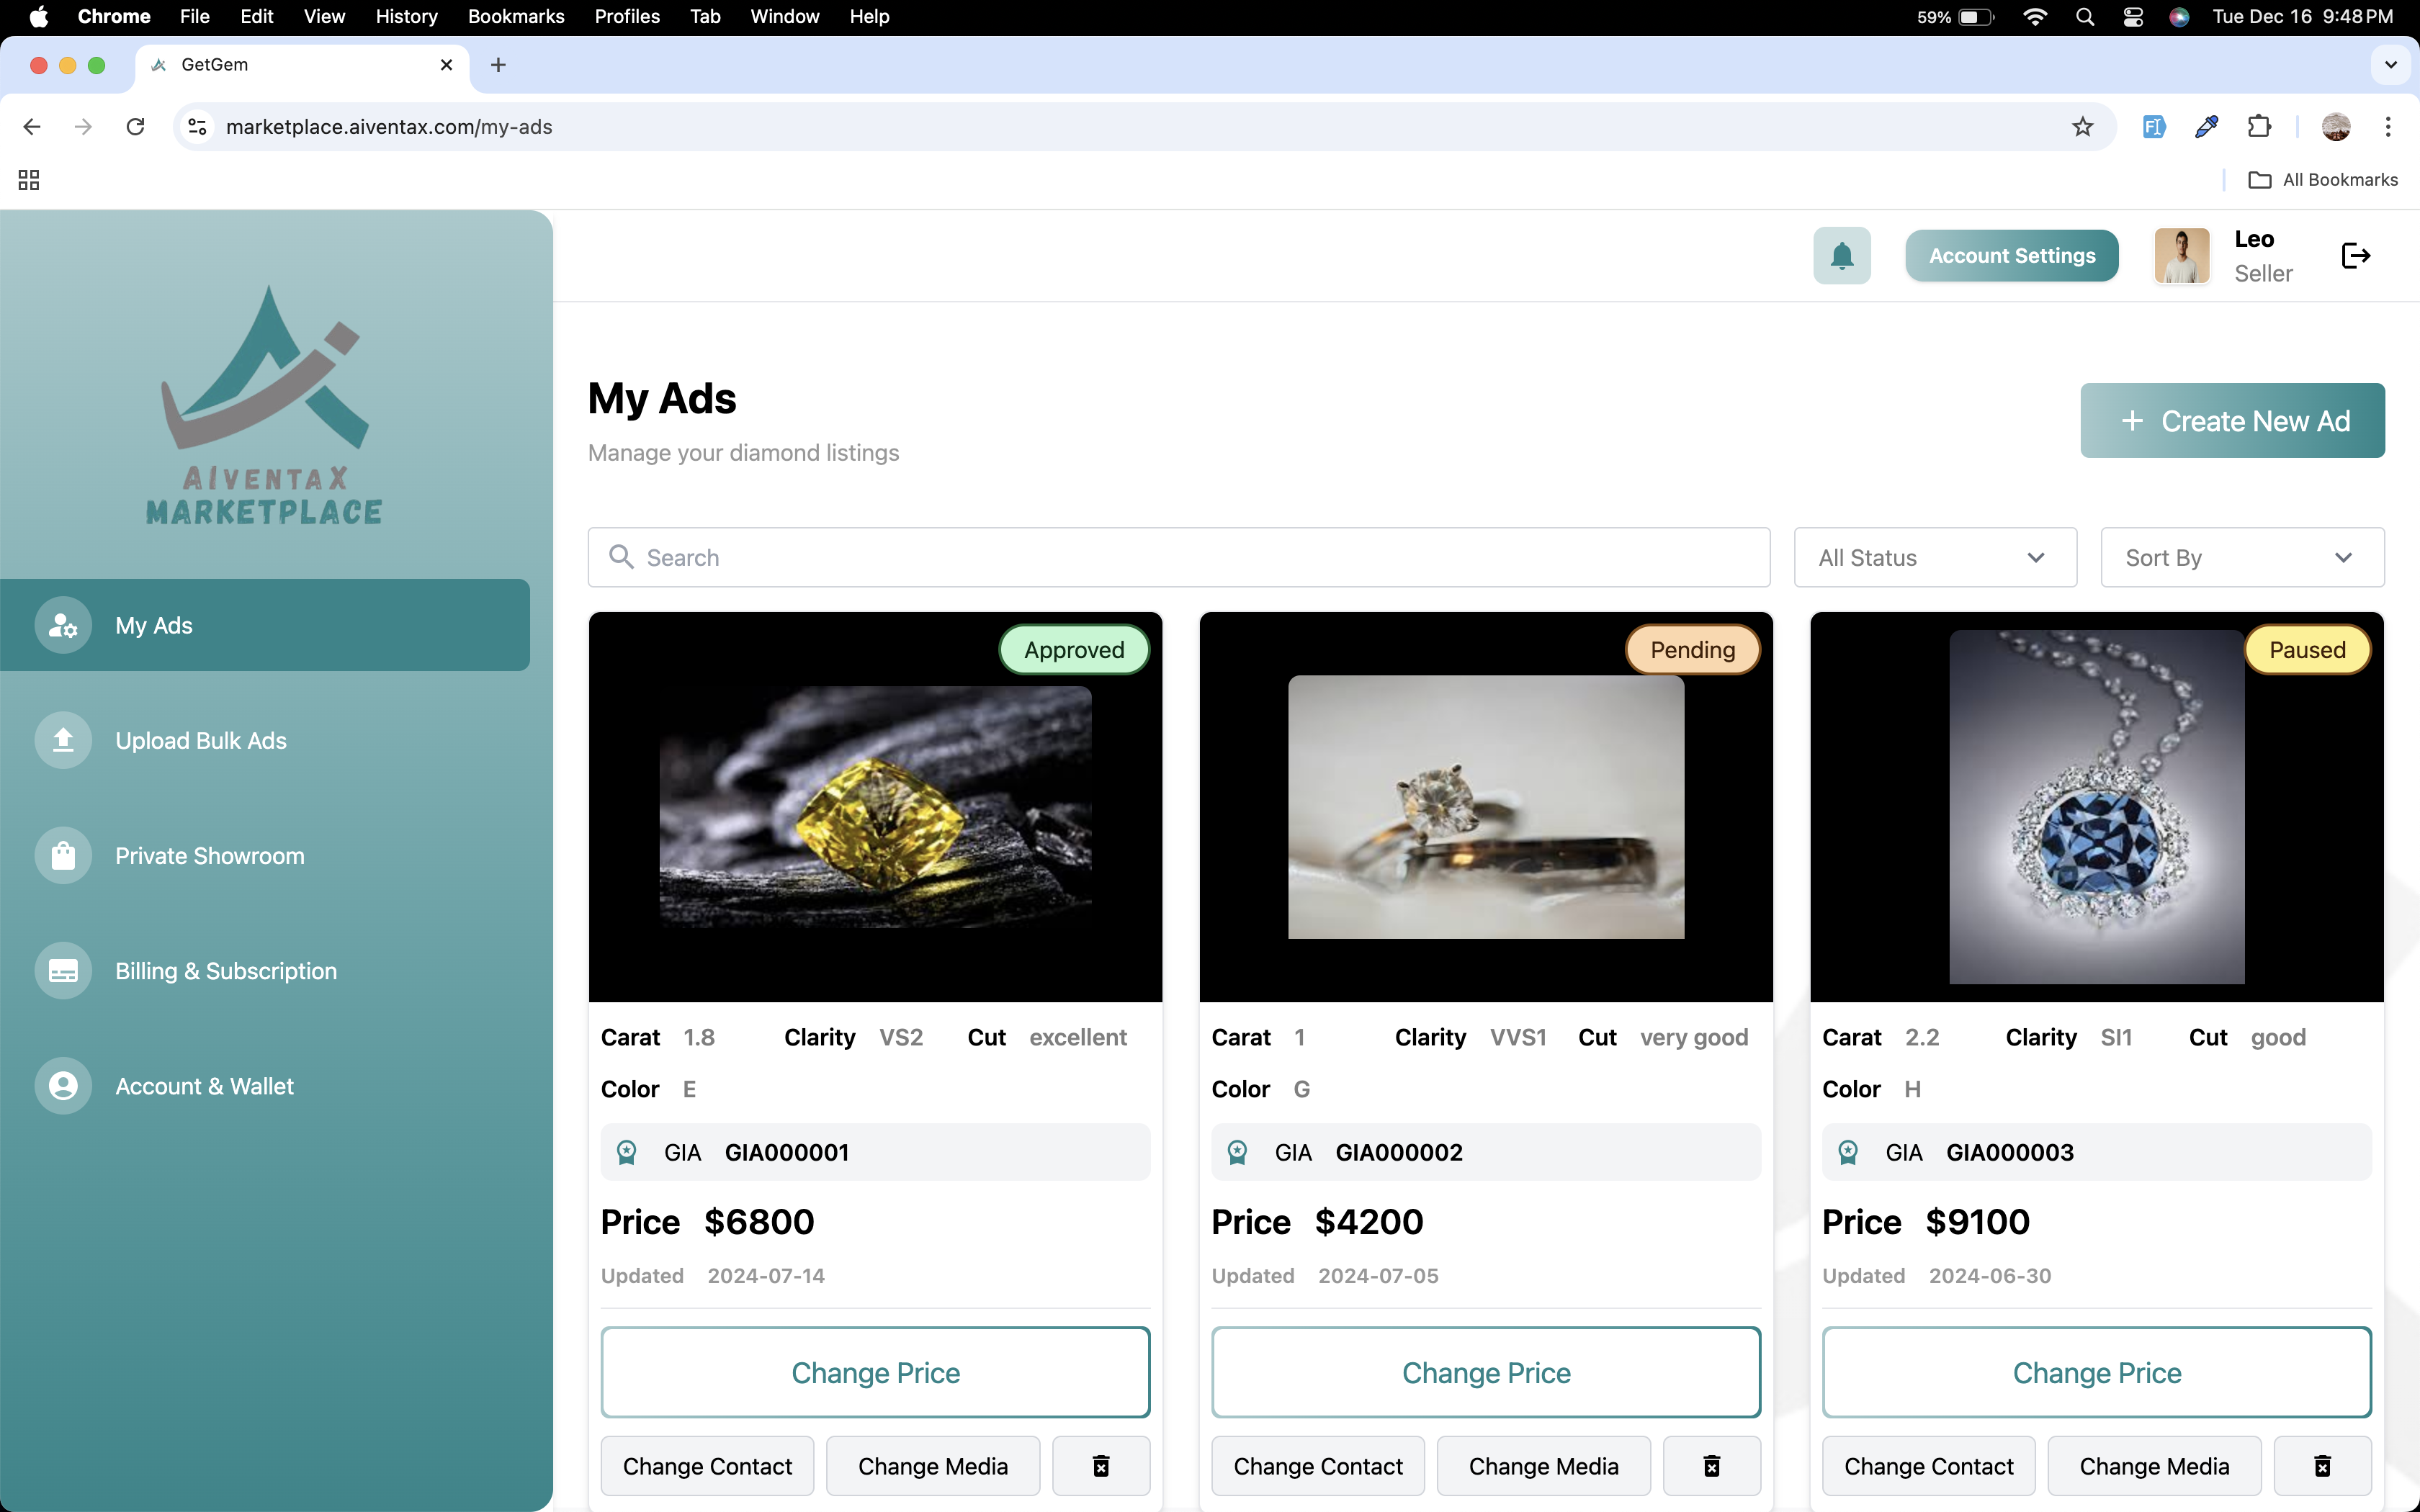Expand the All Status filter dropdown
The width and height of the screenshot is (2420, 1512).
tap(1934, 558)
